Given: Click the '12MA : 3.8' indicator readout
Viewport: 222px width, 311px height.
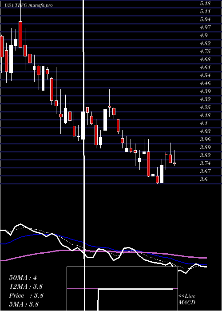Looking at the screenshot, I should point(26,287).
